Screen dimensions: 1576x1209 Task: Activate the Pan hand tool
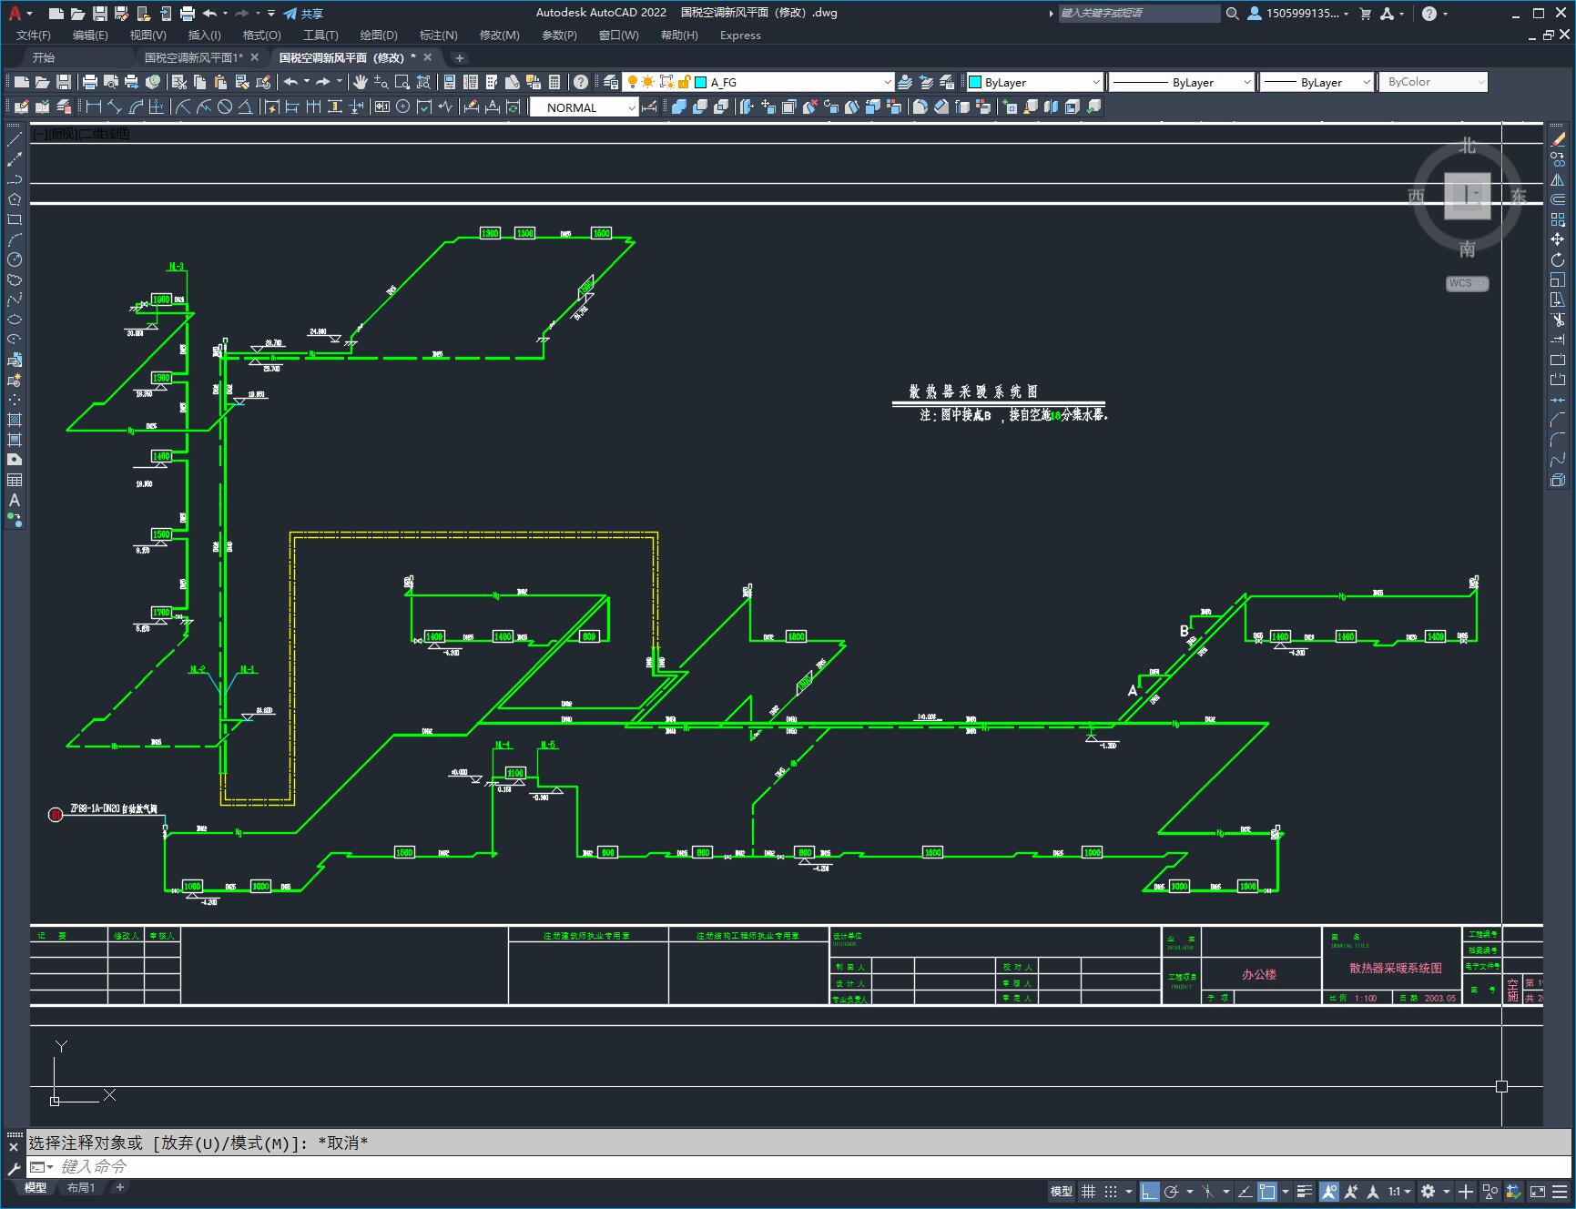point(361,82)
